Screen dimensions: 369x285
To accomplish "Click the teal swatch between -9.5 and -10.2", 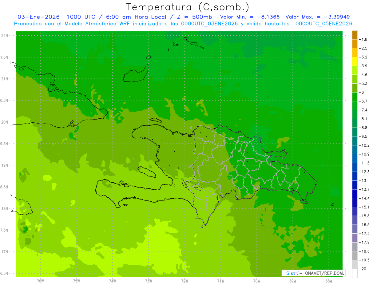I will pos(355,141).
